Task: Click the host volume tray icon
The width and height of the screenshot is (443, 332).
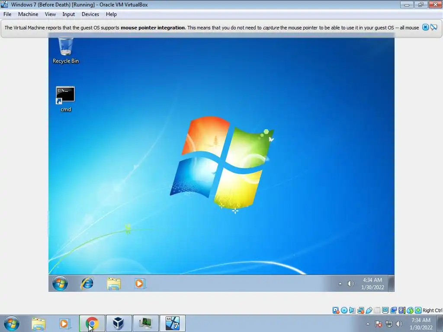Action: coord(399,324)
